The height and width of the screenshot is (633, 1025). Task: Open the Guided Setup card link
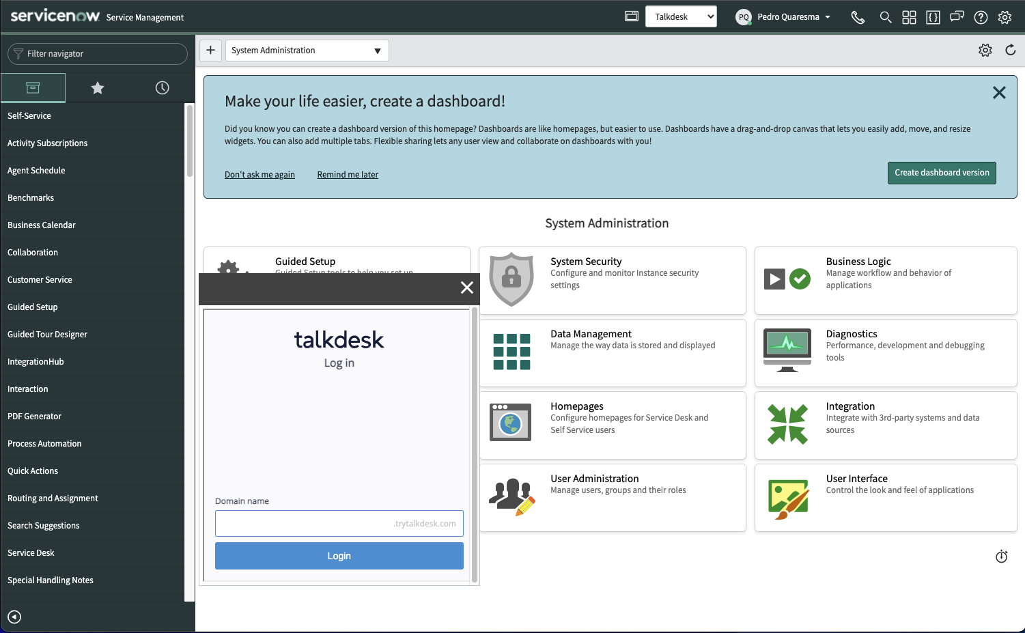tap(305, 262)
